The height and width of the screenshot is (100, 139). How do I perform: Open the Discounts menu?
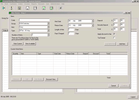(x=41, y=4)
